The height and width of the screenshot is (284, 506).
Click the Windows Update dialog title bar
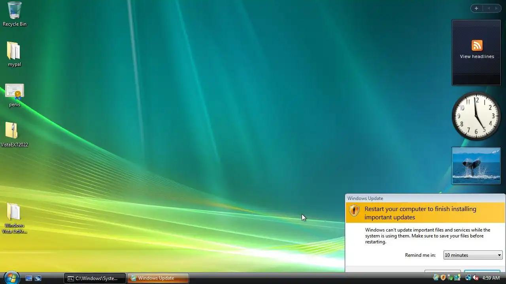pyautogui.click(x=425, y=198)
